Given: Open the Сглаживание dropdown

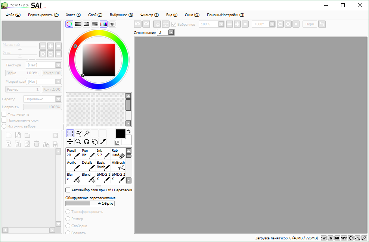Looking at the screenshot, I should click(171, 32).
